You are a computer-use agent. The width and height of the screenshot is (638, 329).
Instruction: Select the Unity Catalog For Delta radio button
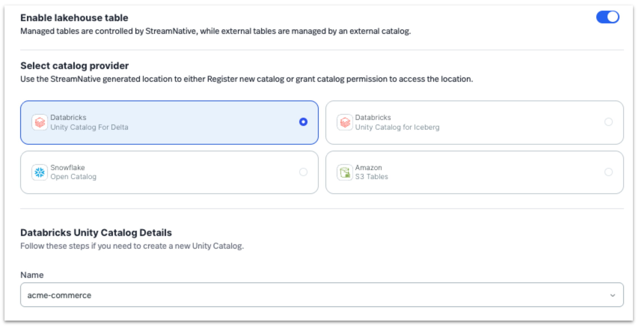[x=303, y=122]
